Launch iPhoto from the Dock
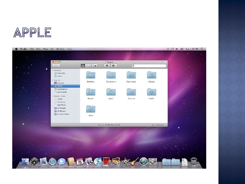 point(116,162)
